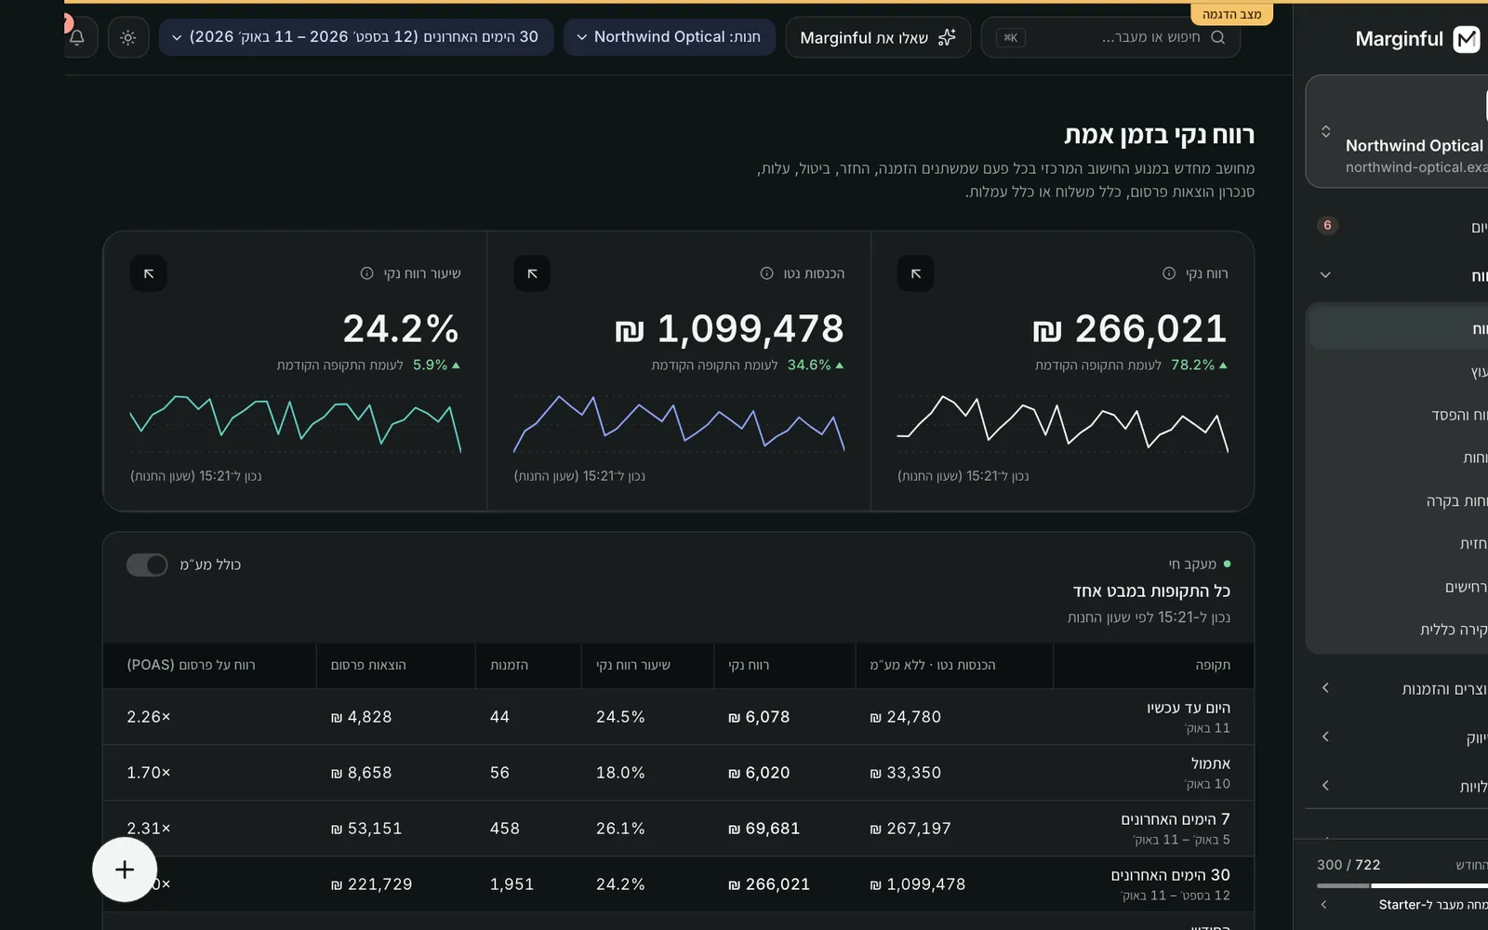Click the אתמול row label

coord(1211,764)
